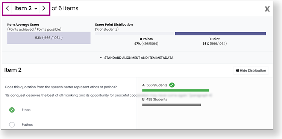Click the gray answer B distribution bar
This screenshot has height=139, width=282.
pyautogui.click(x=171, y=105)
